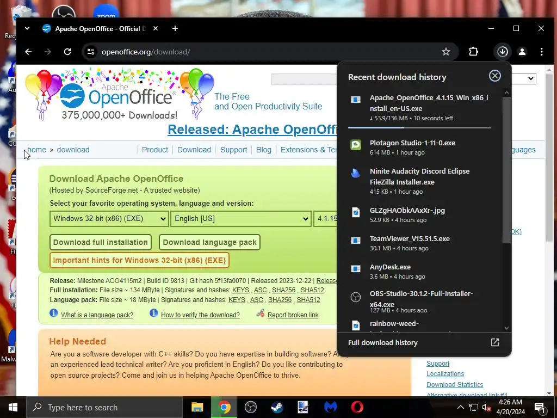Click info icon beside What is a language pack
This screenshot has width=557, height=418.
click(x=54, y=313)
